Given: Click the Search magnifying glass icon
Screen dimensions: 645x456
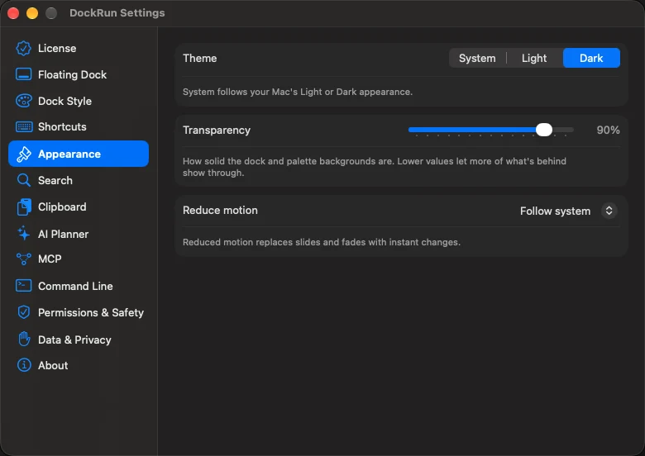Looking at the screenshot, I should (23, 180).
